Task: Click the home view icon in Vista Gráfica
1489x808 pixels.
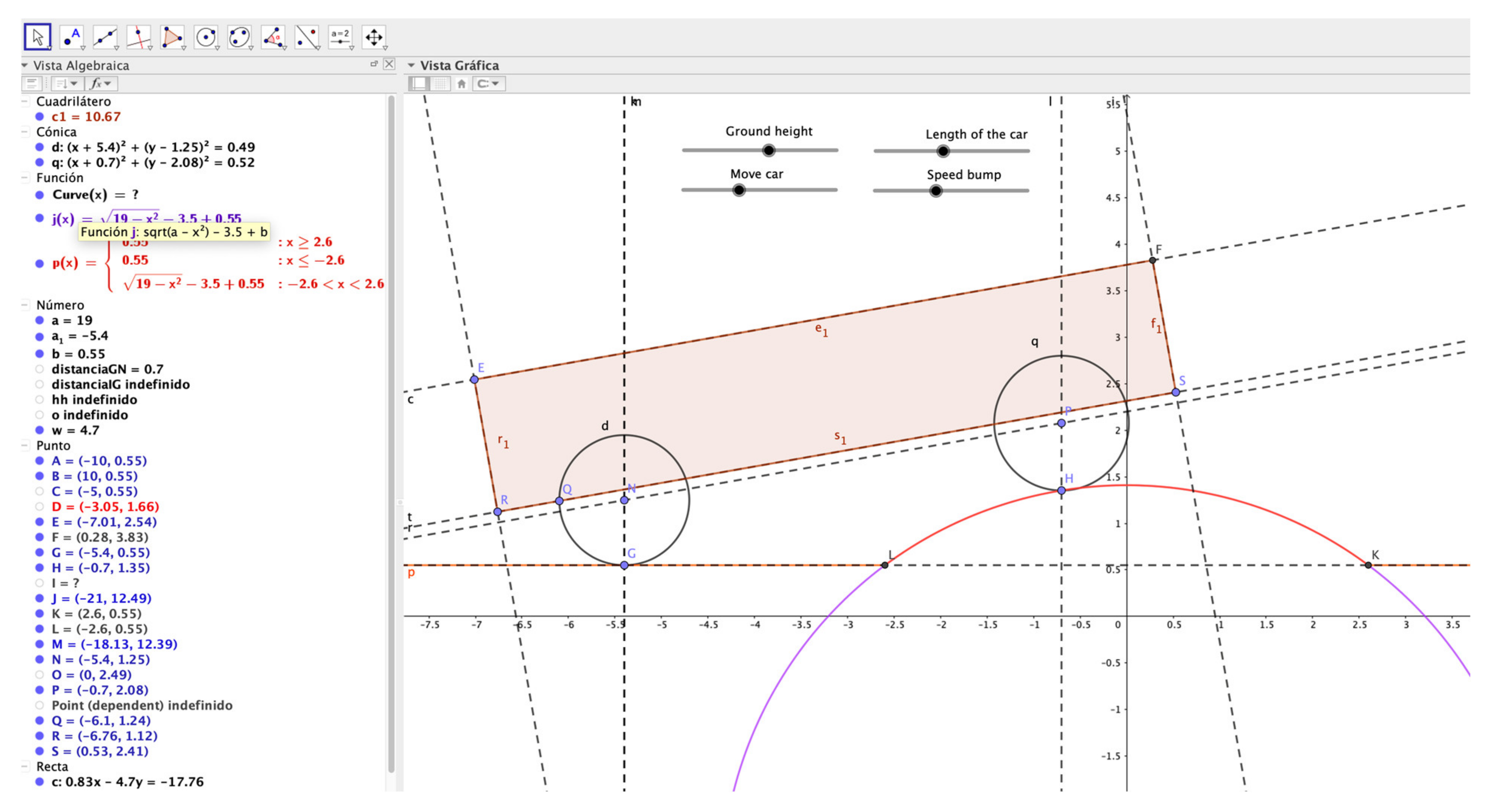Action: 461,84
